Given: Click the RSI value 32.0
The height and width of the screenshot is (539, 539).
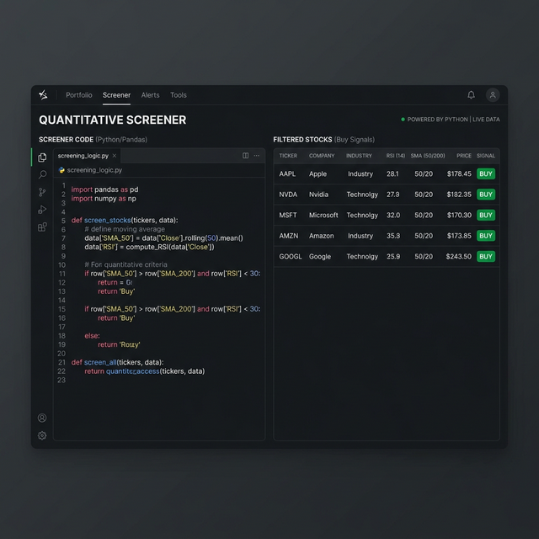Looking at the screenshot, I should click(393, 215).
